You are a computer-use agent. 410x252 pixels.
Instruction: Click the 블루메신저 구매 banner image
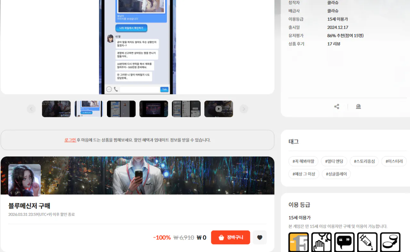point(137,175)
